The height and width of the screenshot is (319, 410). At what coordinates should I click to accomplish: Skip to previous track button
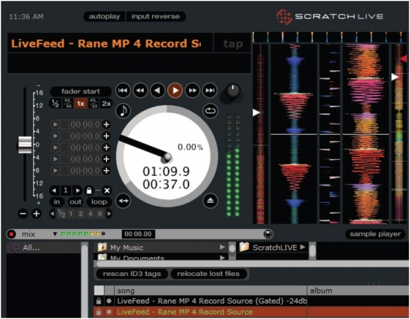(123, 91)
